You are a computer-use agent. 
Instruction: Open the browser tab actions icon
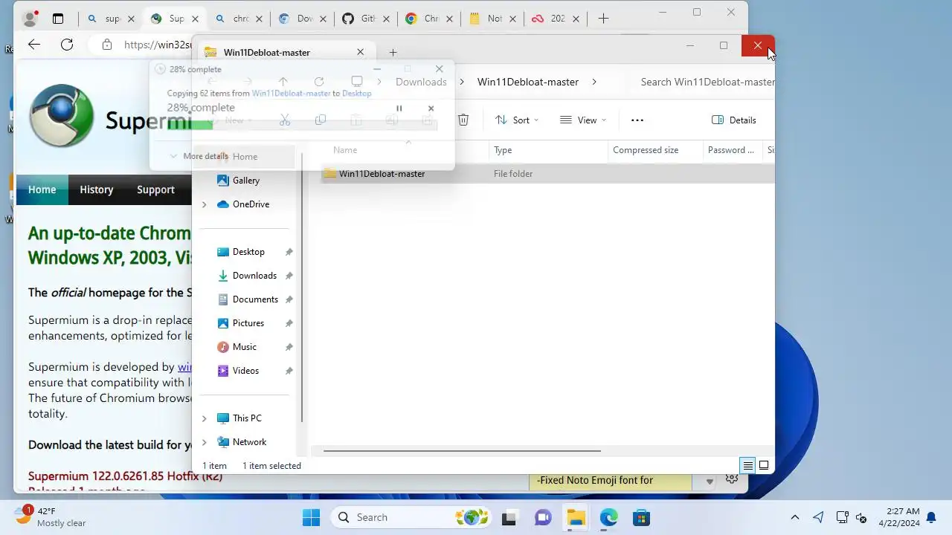[x=58, y=19]
